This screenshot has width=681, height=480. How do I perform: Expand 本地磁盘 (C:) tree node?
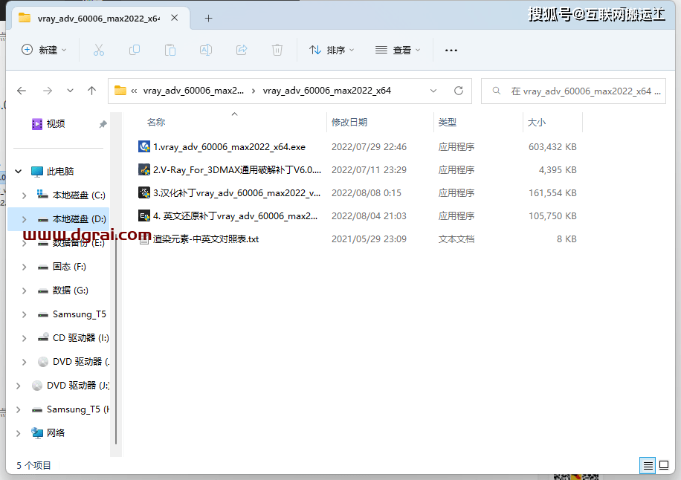coord(25,195)
